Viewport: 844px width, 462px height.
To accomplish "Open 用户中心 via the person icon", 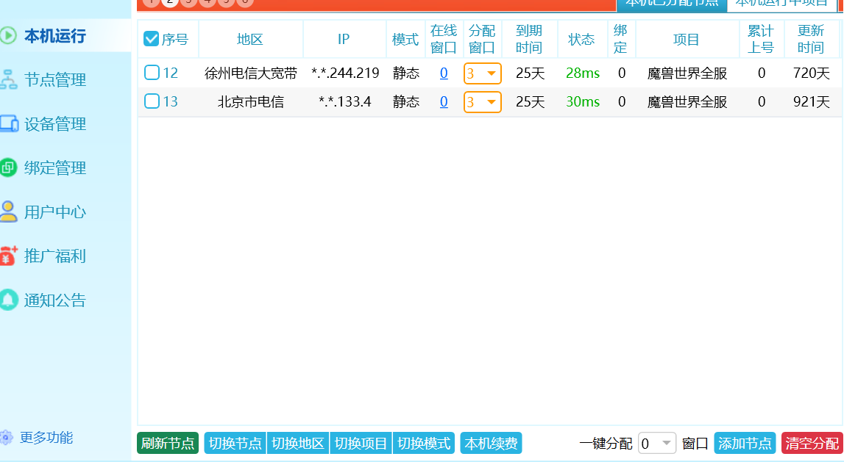I will point(9,212).
